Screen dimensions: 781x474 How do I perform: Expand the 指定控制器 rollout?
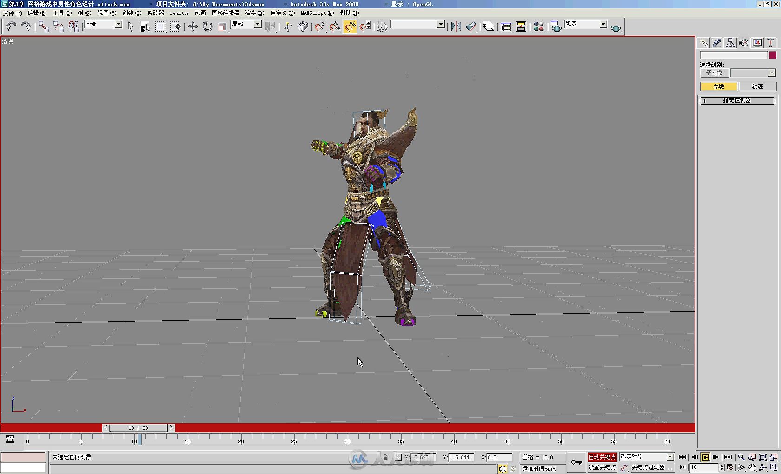coord(737,100)
